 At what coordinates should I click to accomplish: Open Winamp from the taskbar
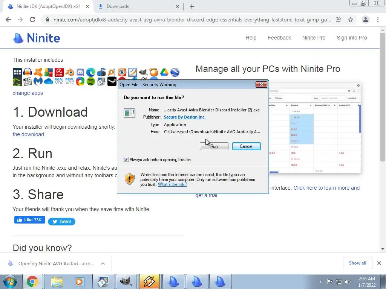coord(149,281)
